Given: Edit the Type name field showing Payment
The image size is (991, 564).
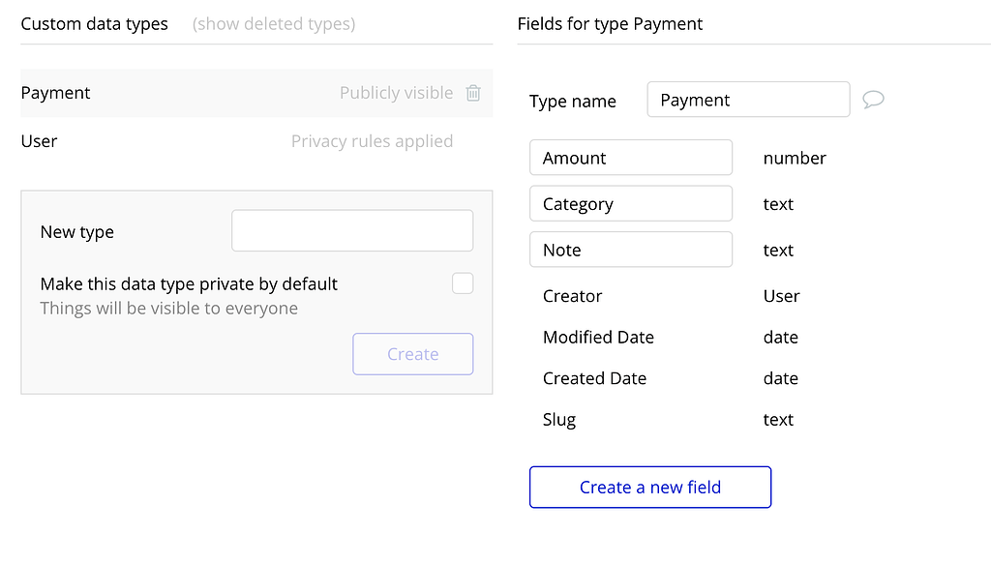Looking at the screenshot, I should click(748, 99).
